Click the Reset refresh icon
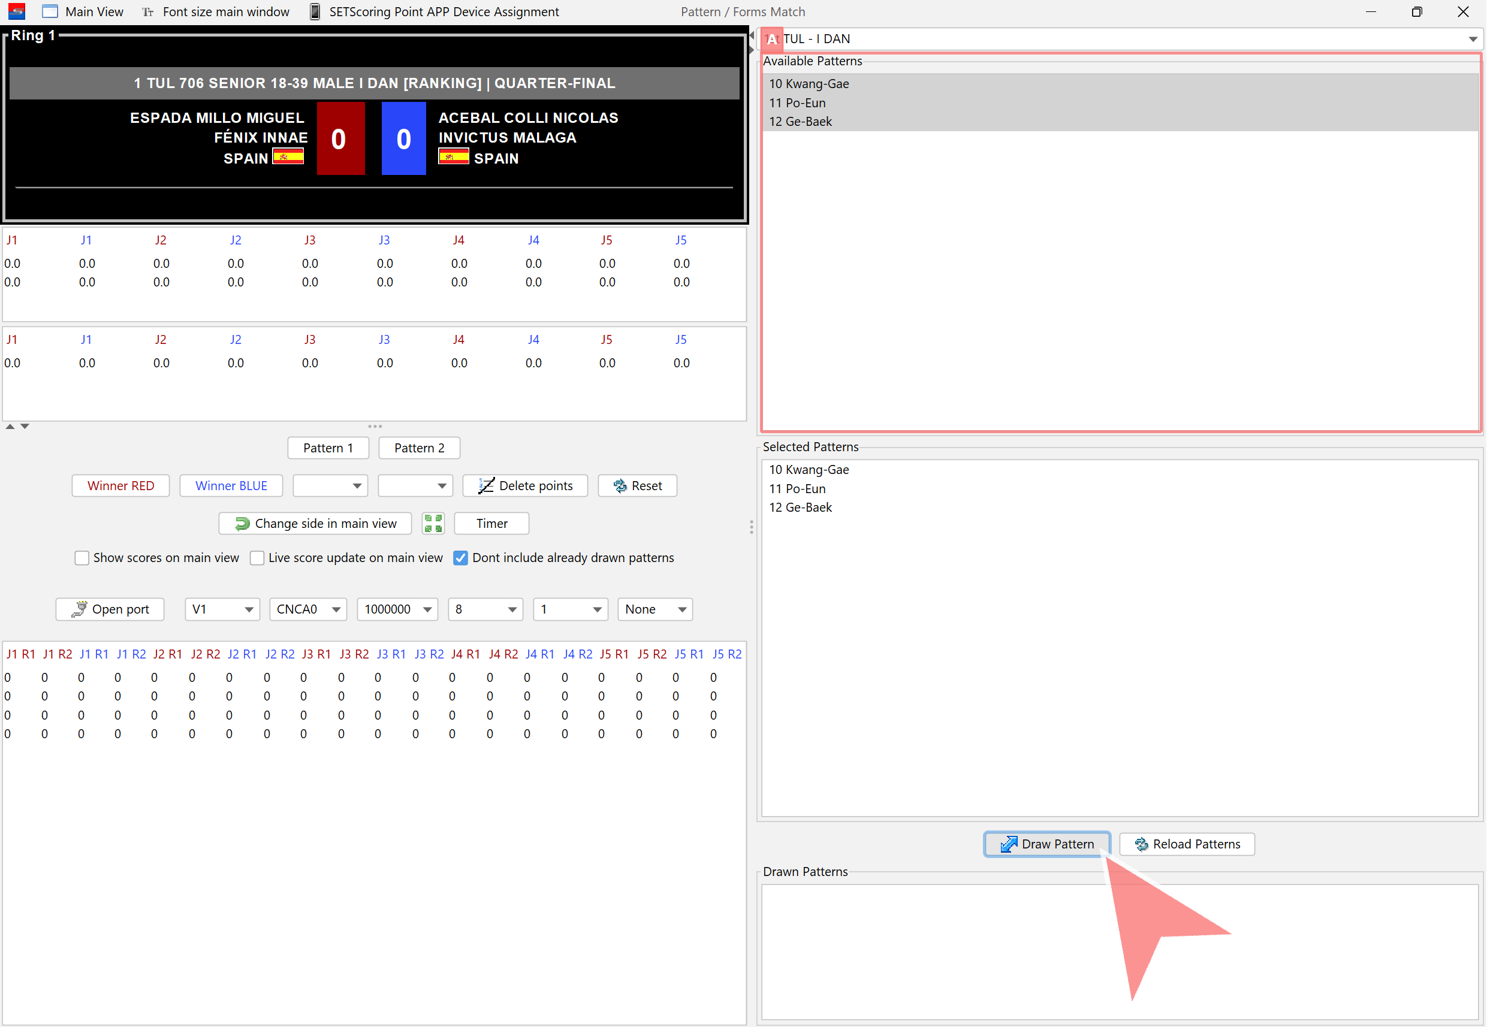 (620, 486)
